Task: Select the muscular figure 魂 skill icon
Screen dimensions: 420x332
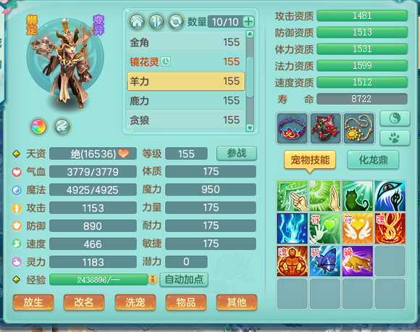Action: [293, 261]
